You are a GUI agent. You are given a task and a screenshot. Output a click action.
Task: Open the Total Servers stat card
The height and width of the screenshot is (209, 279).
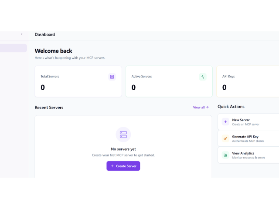[78, 82]
